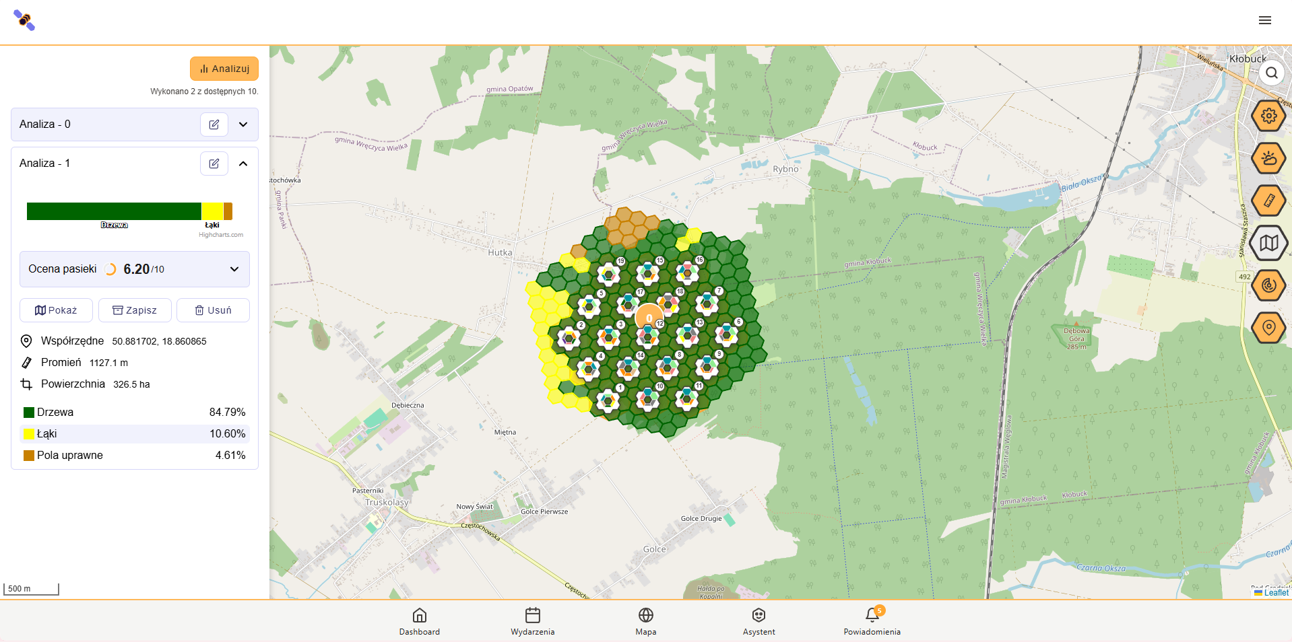Open the map search tool
Image resolution: width=1292 pixels, height=642 pixels.
1272,73
